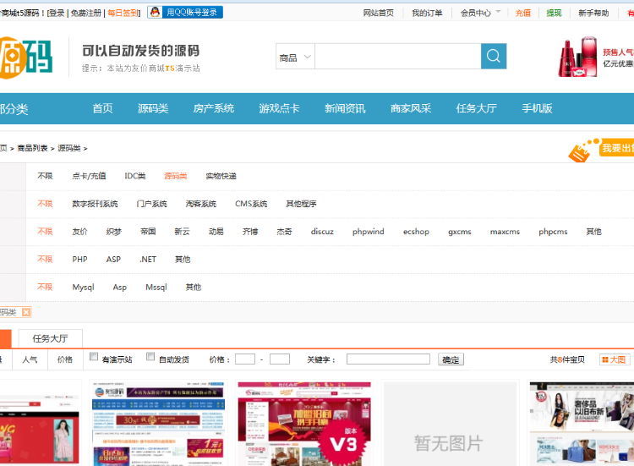Select 门户系统 filter
Viewport: 634px width, 466px height.
(151, 204)
